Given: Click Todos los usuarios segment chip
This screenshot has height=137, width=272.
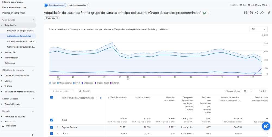Looking at the screenshot, I should (55, 5).
